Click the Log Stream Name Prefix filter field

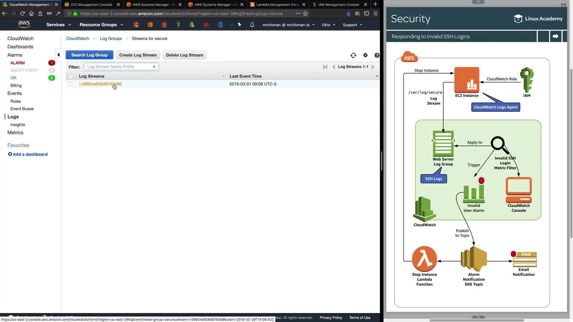click(118, 67)
